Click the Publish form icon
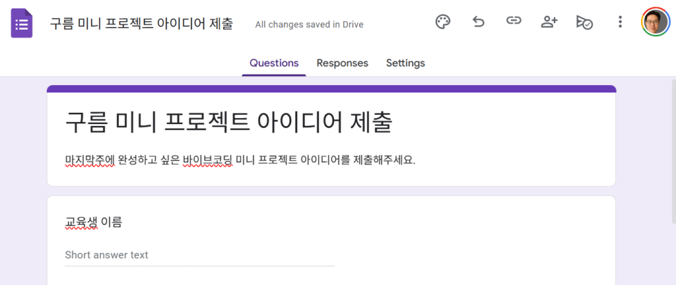676x285 pixels. click(x=584, y=22)
